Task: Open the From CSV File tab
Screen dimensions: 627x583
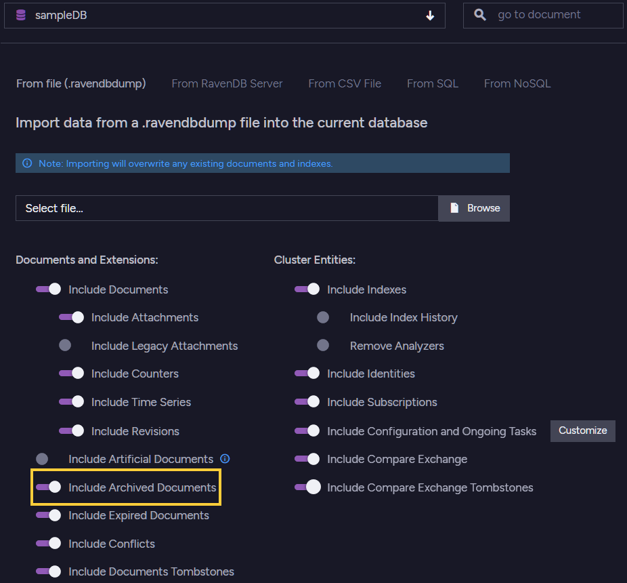Action: pyautogui.click(x=344, y=83)
